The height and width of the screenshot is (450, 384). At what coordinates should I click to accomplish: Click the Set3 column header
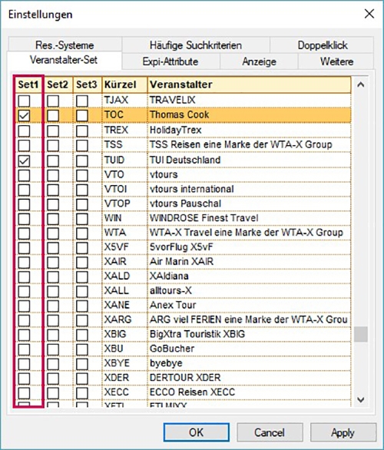tap(87, 84)
